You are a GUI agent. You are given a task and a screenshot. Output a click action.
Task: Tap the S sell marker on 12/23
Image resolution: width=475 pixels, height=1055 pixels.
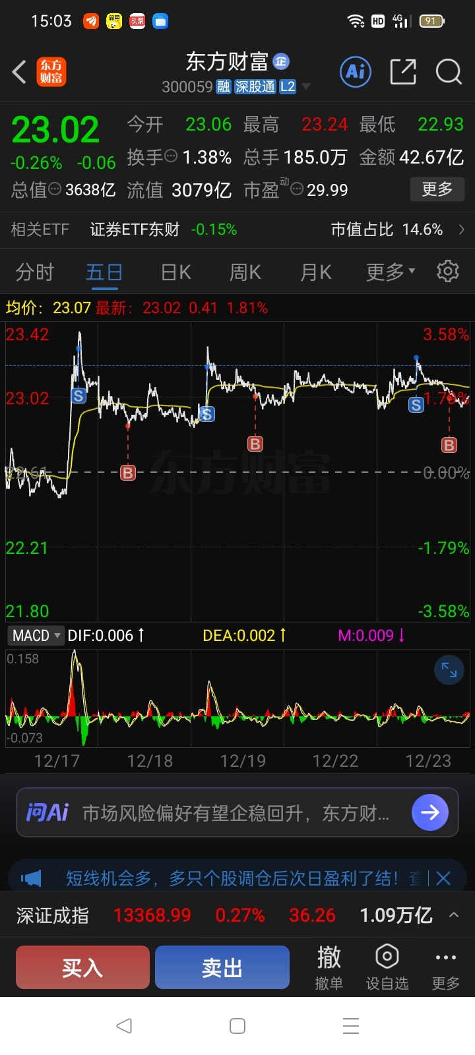(416, 405)
